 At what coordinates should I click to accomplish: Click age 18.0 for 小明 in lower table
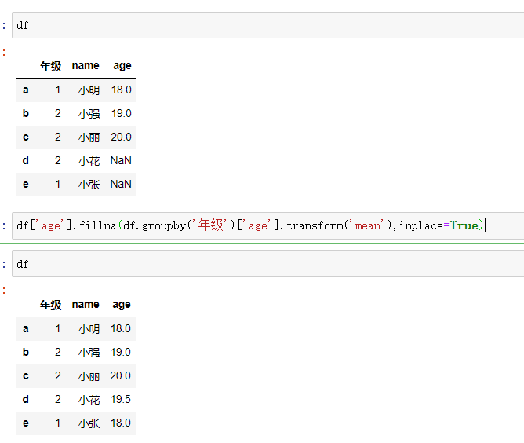click(x=121, y=329)
